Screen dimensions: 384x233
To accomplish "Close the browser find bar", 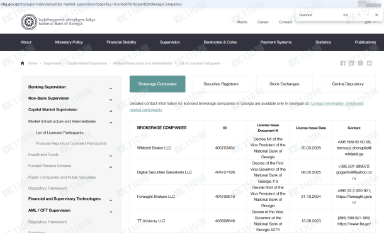I will coord(376,15).
